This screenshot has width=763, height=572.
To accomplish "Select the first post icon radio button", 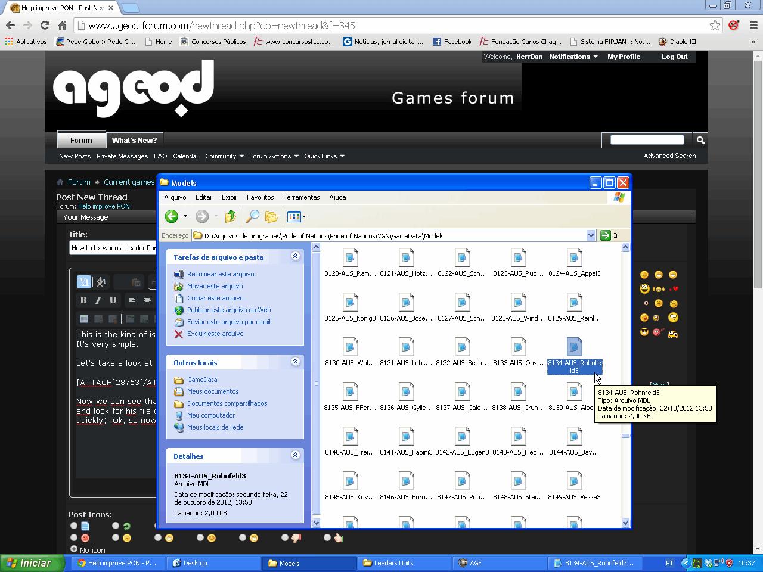I will [74, 526].
